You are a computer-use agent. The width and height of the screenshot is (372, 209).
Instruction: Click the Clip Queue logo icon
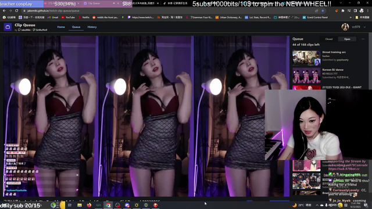point(8,27)
